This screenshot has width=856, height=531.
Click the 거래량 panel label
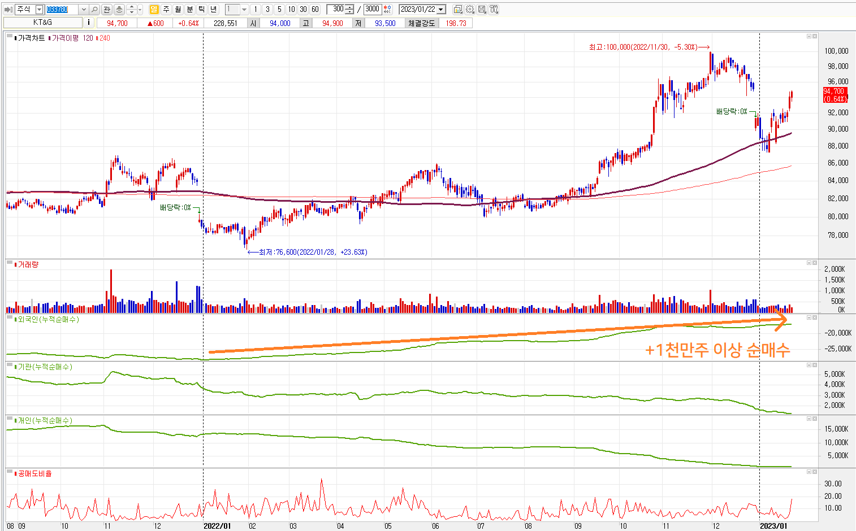coord(28,264)
